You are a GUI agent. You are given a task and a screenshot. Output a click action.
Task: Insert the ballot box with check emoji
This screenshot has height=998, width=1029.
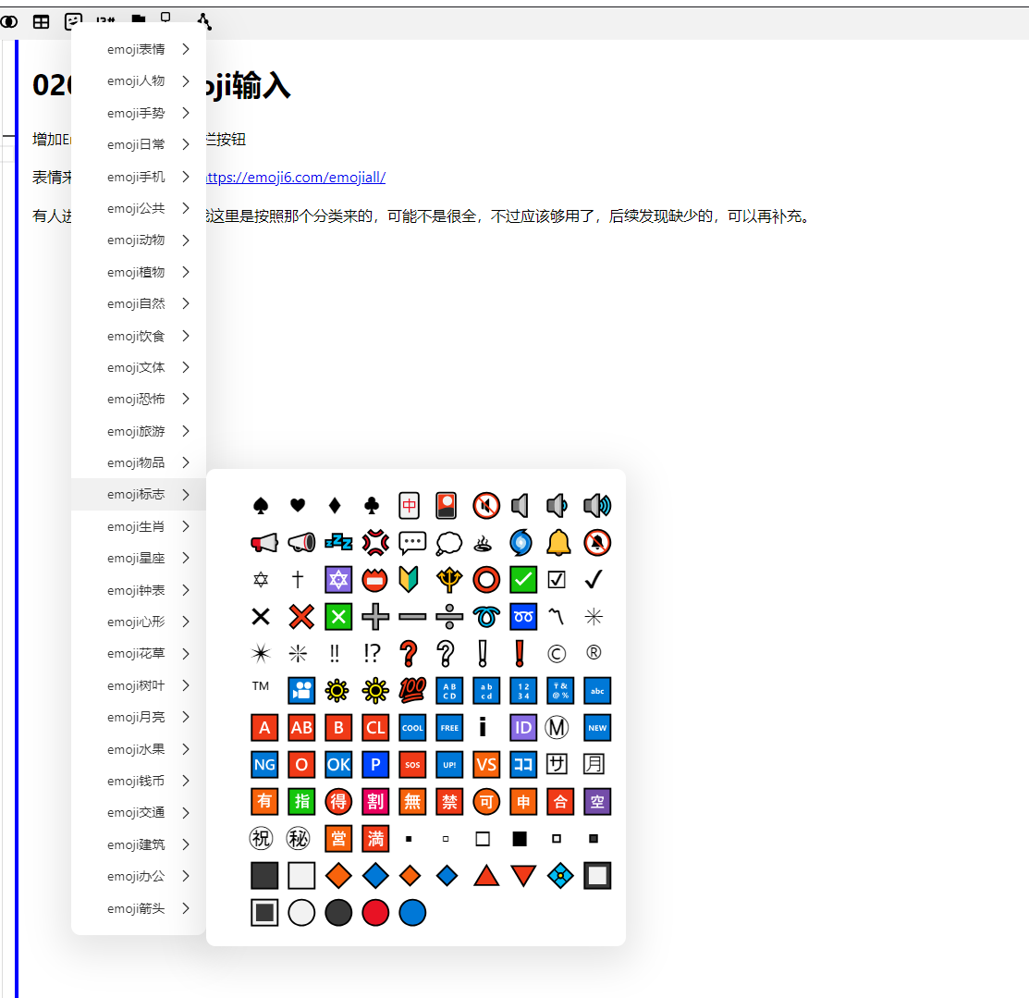point(557,580)
